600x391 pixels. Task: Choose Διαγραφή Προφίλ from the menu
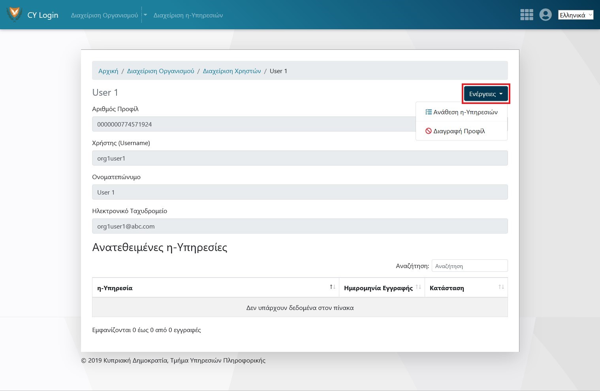click(x=459, y=131)
